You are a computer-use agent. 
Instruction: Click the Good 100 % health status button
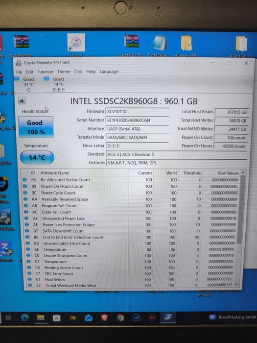pyautogui.click(x=36, y=127)
